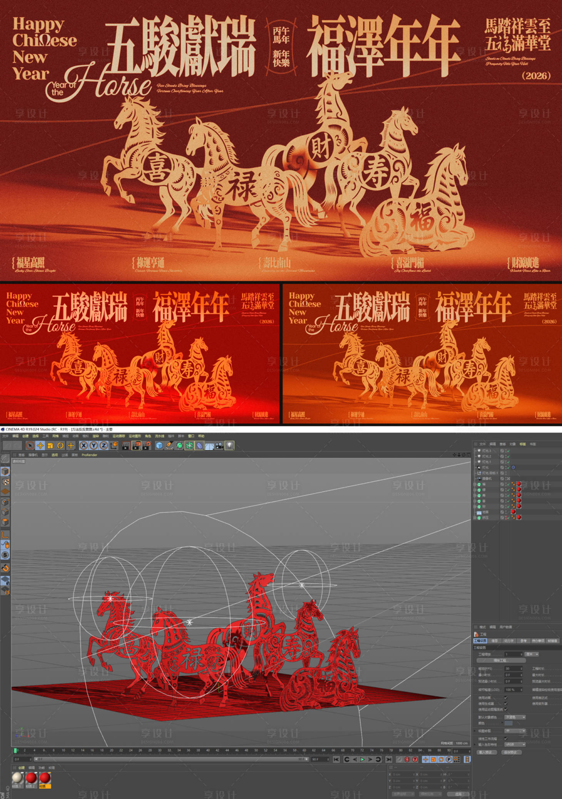Viewport: 562px width, 799px height.
Task: Click target tag on 灯光 object
Action: pyautogui.click(x=513, y=467)
